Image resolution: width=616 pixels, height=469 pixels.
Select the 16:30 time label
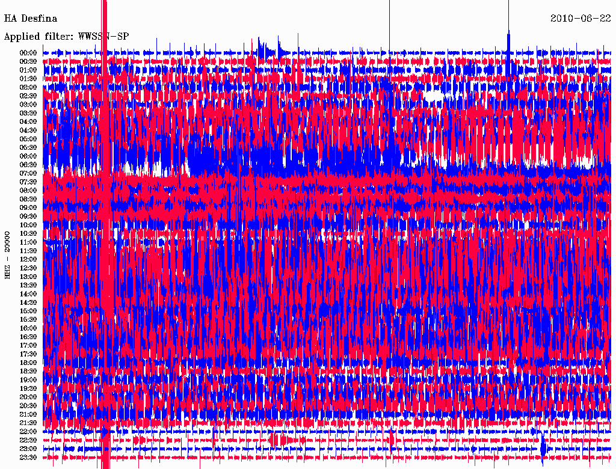pos(28,337)
